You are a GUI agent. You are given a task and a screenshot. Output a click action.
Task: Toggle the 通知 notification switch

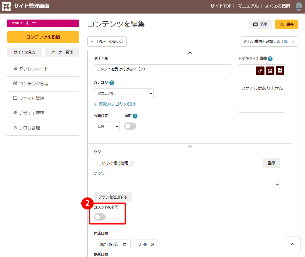point(130,126)
